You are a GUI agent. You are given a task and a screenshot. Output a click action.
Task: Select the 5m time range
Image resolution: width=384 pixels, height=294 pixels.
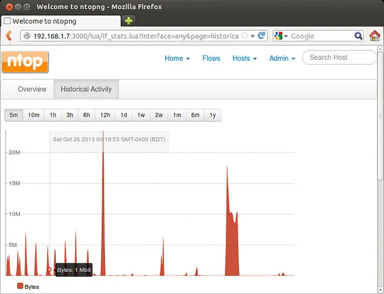coord(14,115)
